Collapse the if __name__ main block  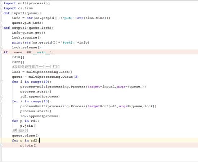point(1,52)
